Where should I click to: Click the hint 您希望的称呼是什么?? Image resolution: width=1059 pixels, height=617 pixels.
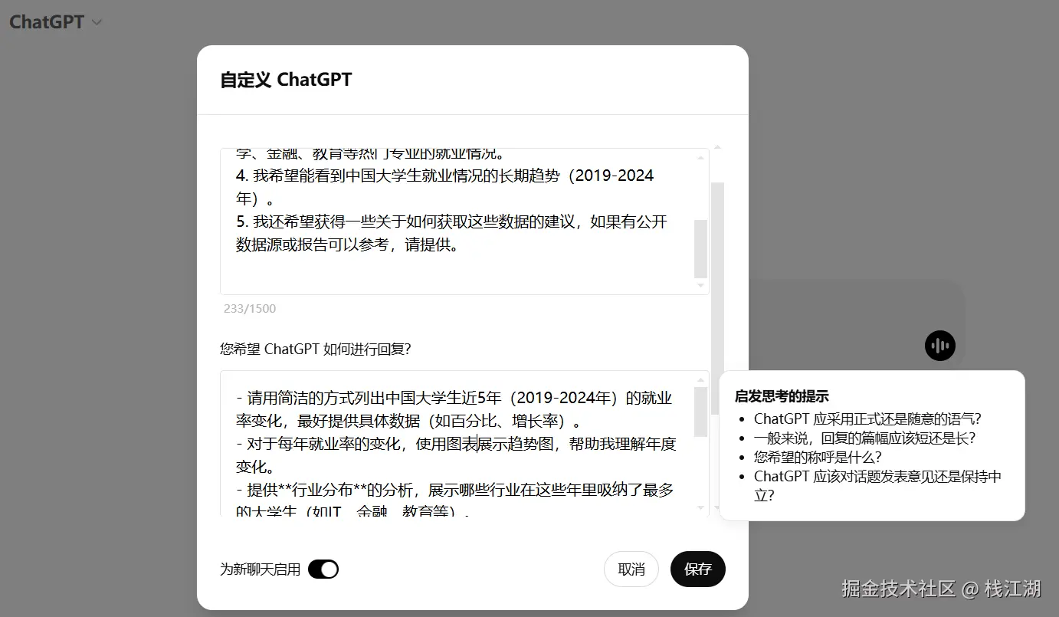click(x=818, y=457)
